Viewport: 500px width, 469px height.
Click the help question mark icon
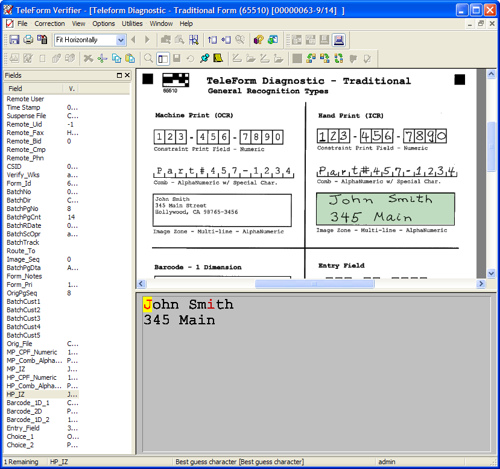(x=259, y=40)
